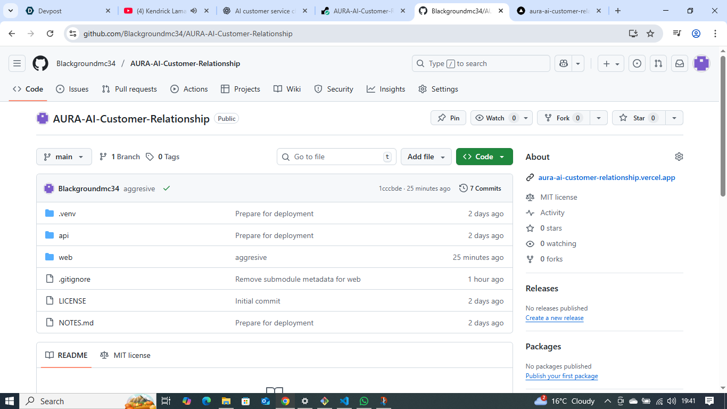Viewport: 727px width, 409px height.
Task: Expand the Create new plus dropdown
Action: [x=610, y=63]
